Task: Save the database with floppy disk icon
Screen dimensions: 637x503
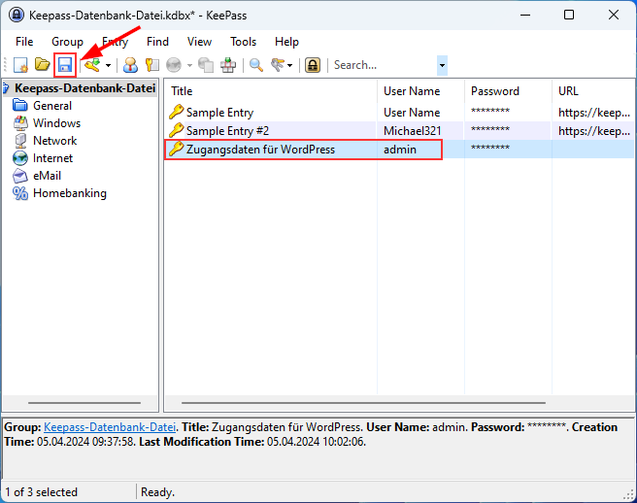Action: click(65, 65)
